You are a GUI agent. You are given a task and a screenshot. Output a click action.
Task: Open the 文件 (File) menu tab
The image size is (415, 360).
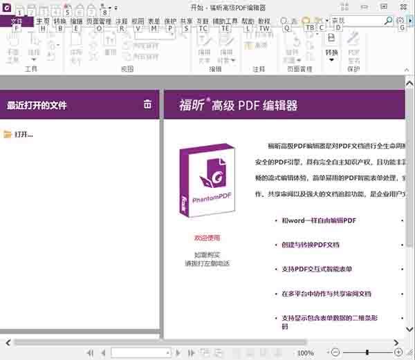(x=17, y=21)
